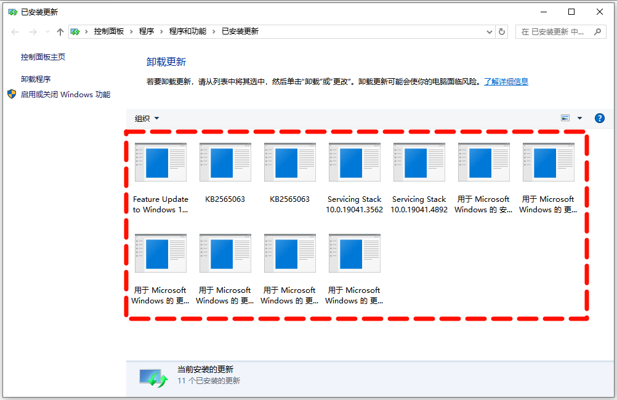Open recent locations dropdown arrow
The height and width of the screenshot is (400, 617).
pos(47,32)
